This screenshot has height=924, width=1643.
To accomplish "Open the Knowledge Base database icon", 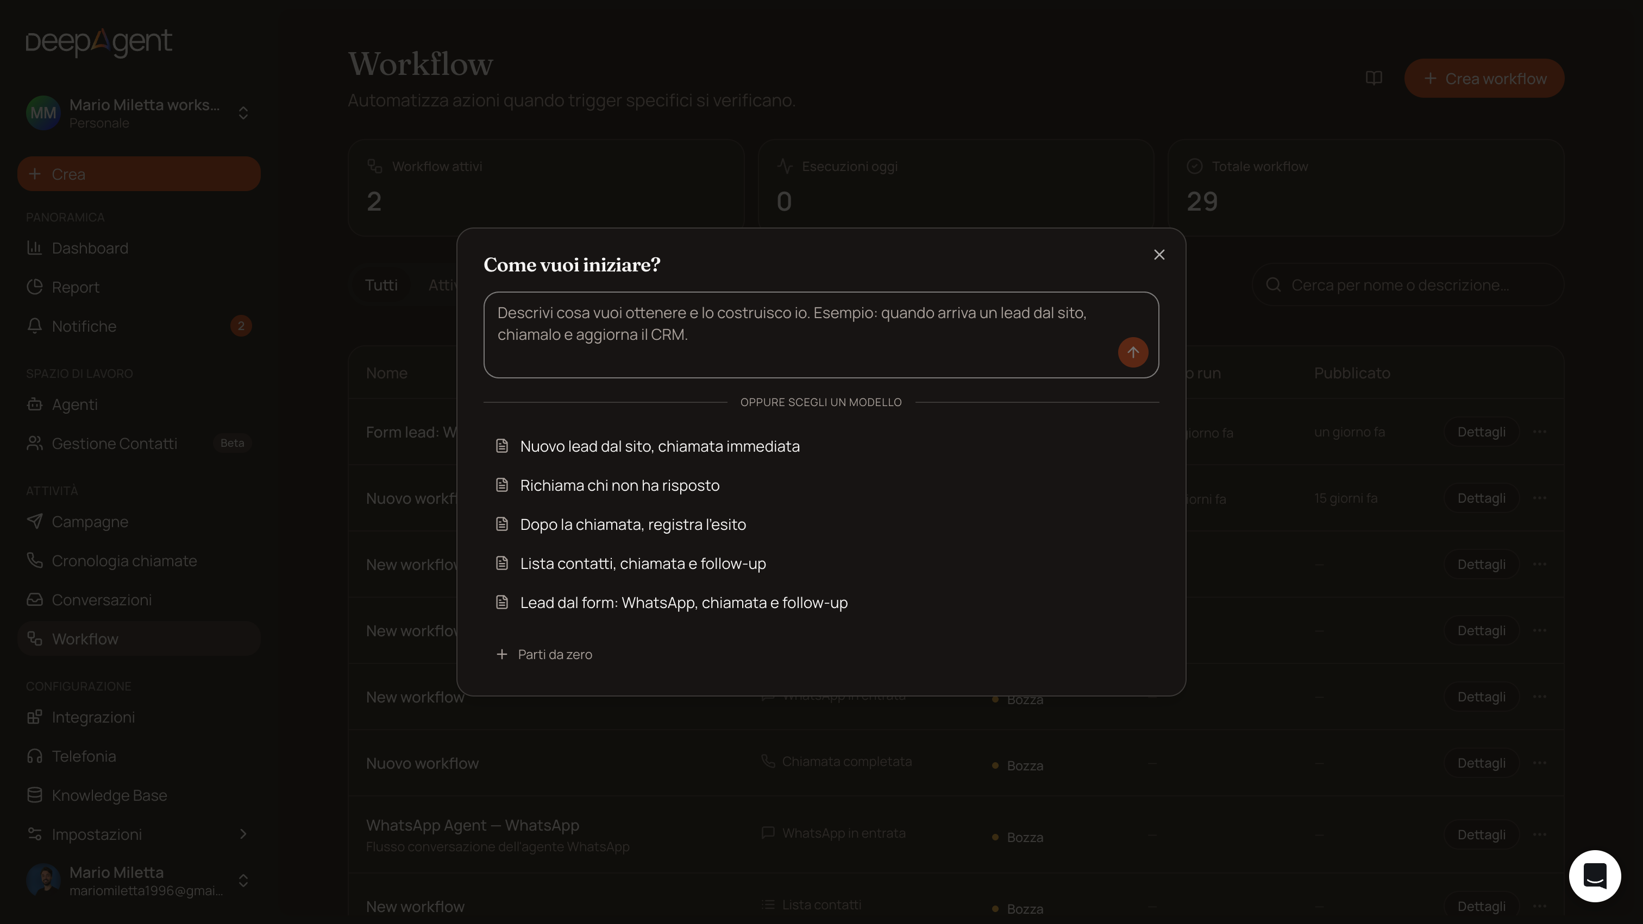I will coord(34,795).
